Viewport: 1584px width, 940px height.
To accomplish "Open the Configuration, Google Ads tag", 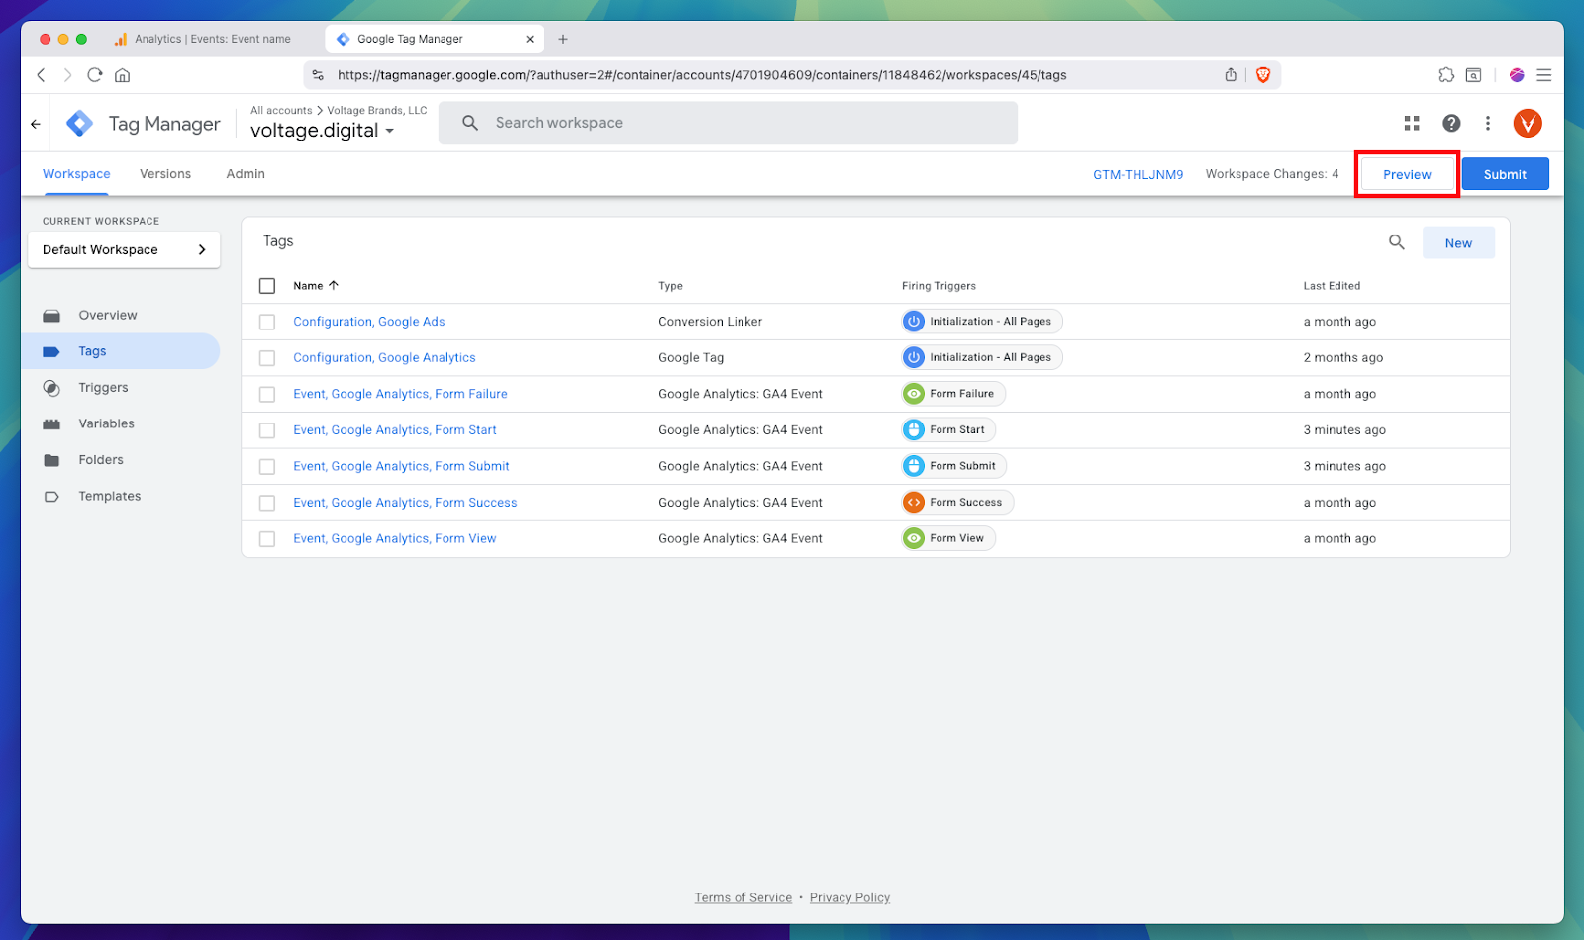I will tap(368, 322).
